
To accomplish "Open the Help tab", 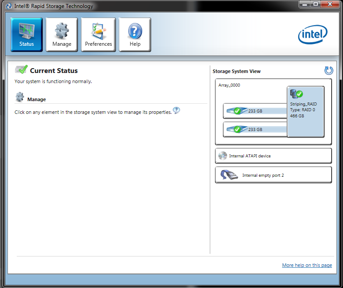I will pyautogui.click(x=135, y=35).
